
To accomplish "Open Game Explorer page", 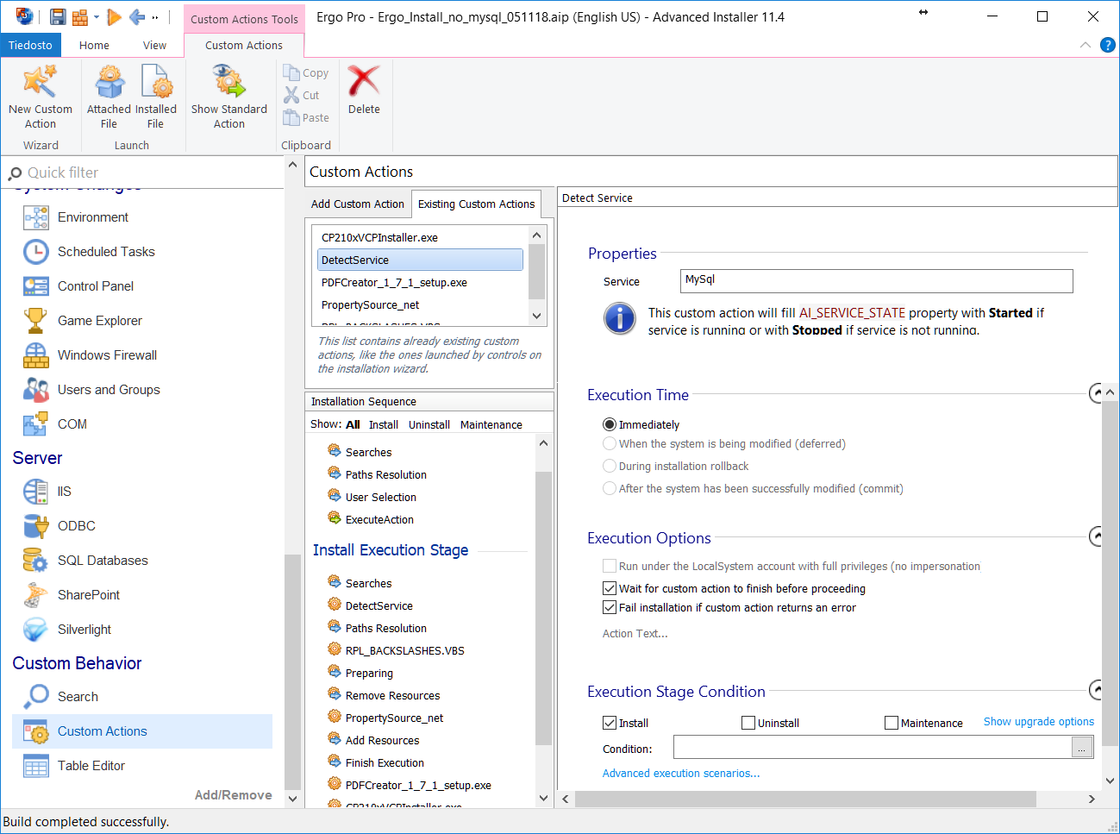I will coord(100,321).
